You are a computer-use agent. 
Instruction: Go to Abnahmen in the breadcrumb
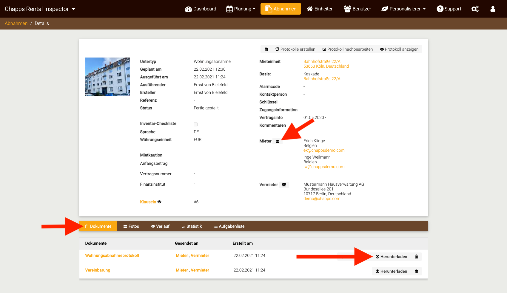click(16, 23)
